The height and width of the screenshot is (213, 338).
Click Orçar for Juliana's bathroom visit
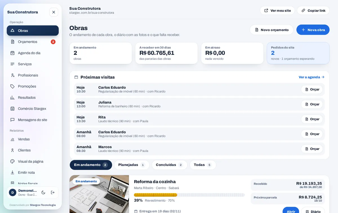coord(312,104)
